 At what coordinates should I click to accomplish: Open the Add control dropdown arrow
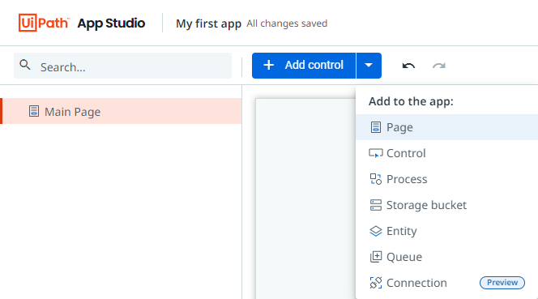[x=369, y=66]
